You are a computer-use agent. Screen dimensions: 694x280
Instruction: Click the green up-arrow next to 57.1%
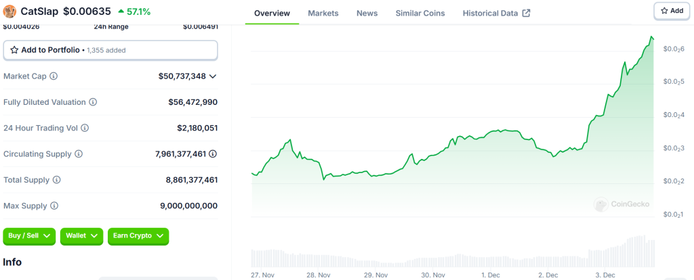(x=121, y=11)
